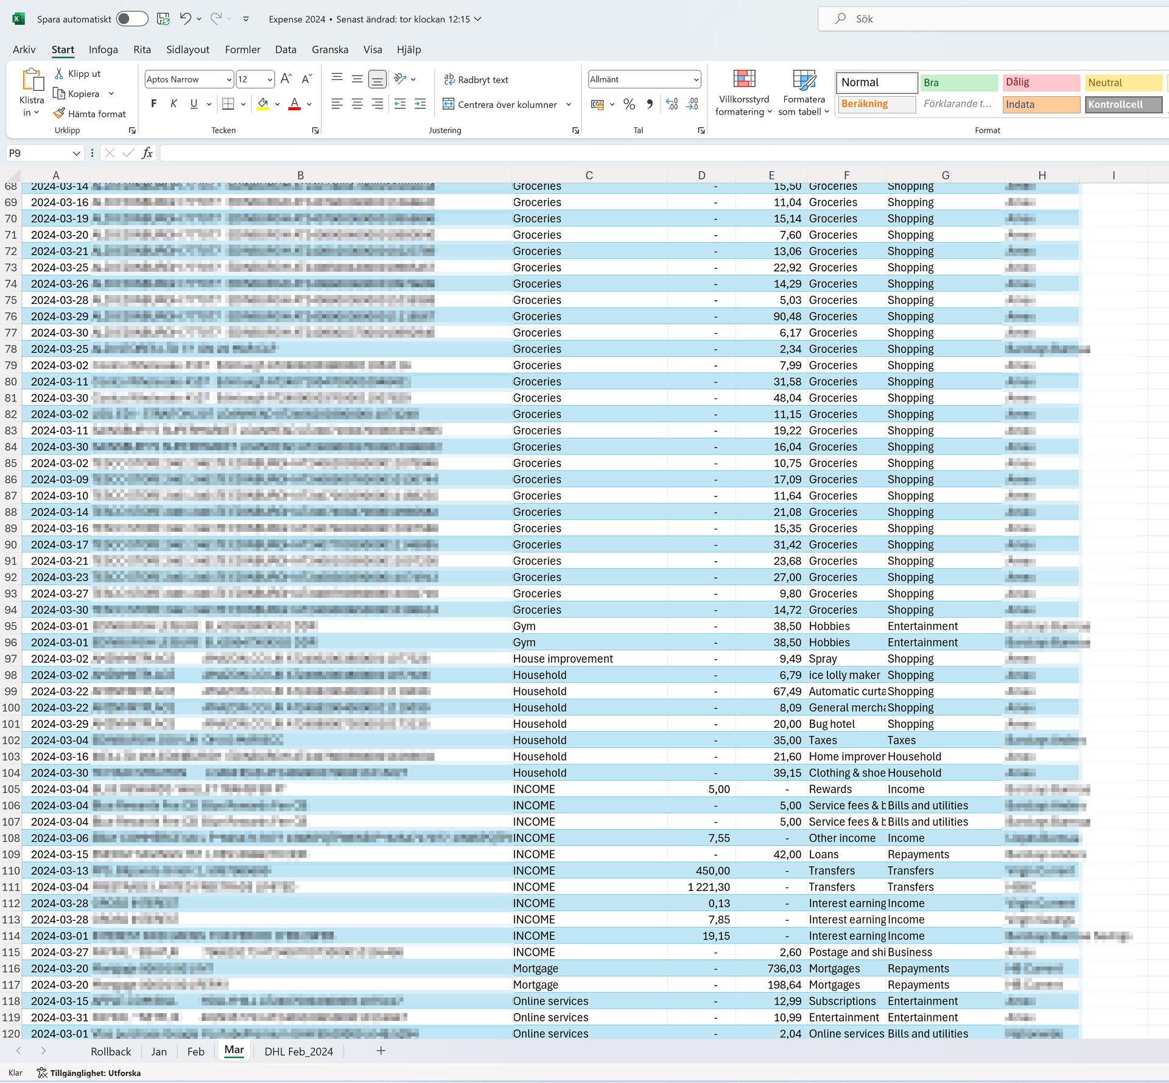Click the accounting currency format icon
Screen dimensions: 1169x1083
click(x=597, y=105)
